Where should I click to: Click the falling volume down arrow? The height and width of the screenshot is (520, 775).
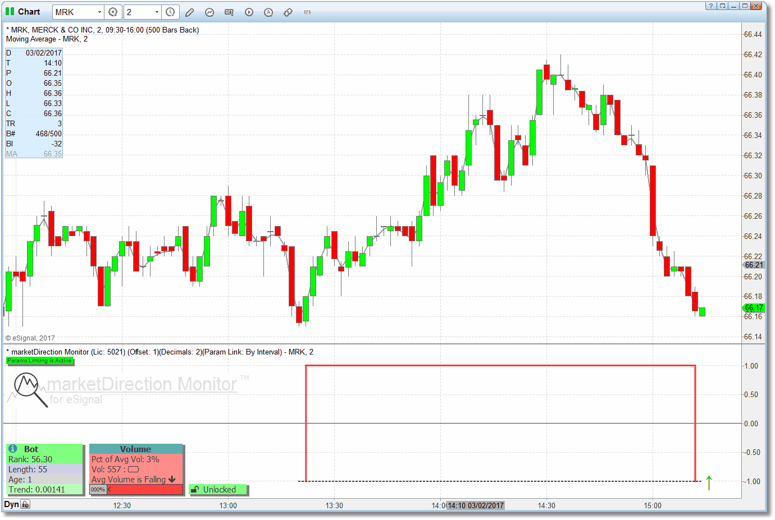click(x=172, y=480)
